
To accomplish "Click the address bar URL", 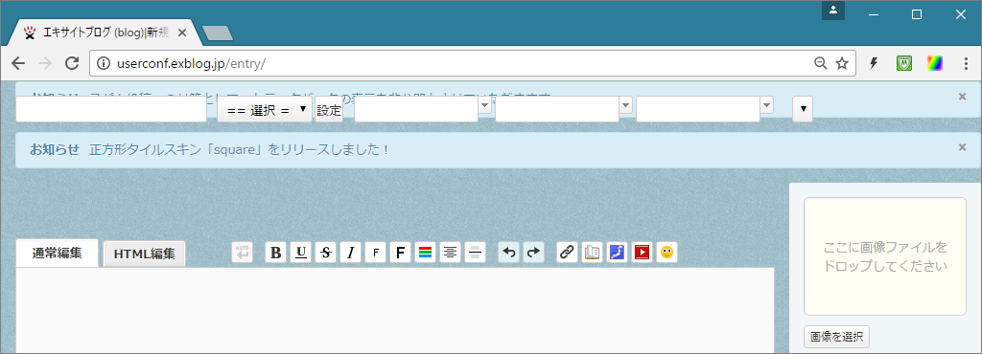I will click(192, 63).
